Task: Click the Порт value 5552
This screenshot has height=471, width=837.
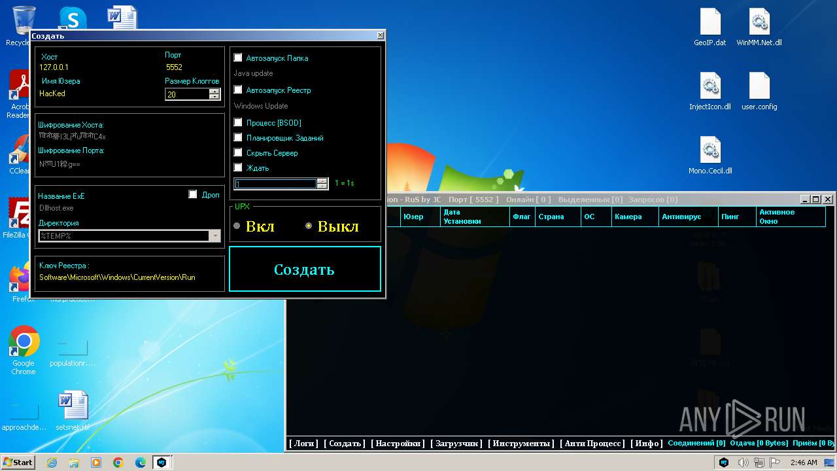Action: point(174,67)
